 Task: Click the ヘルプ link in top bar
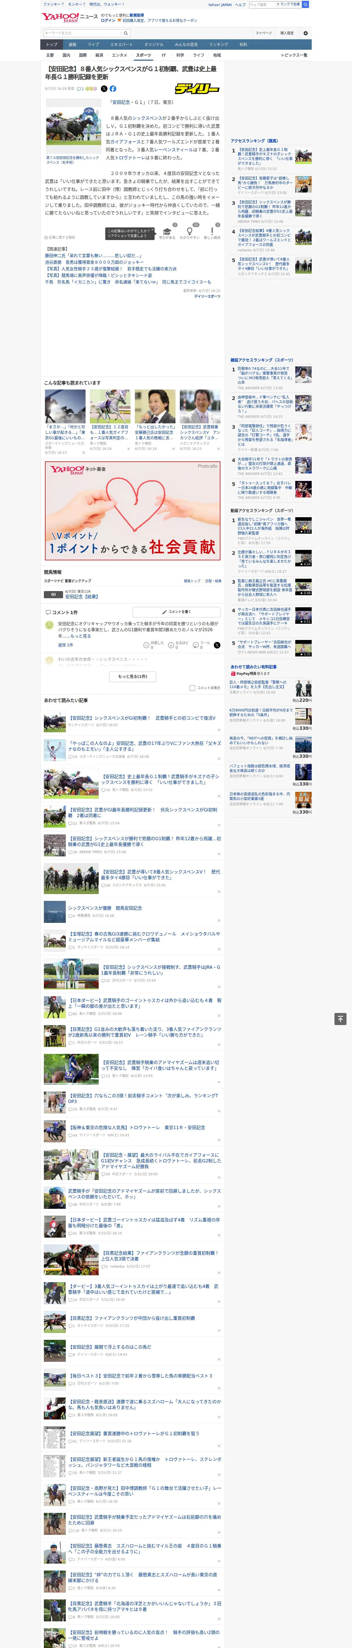click(x=240, y=4)
